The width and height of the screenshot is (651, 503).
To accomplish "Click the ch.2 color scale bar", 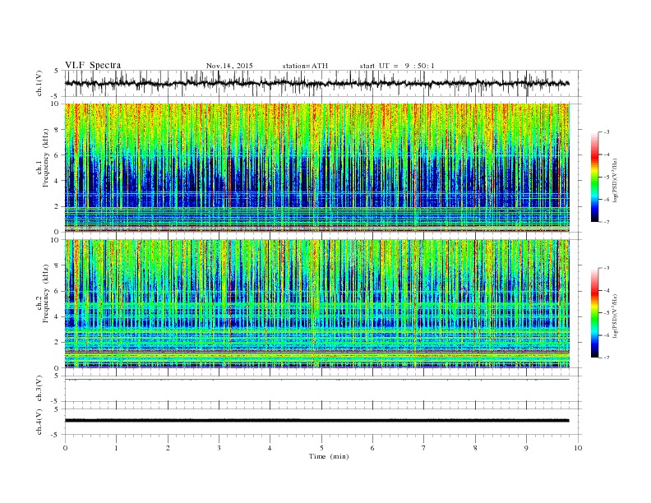I will point(594,312).
